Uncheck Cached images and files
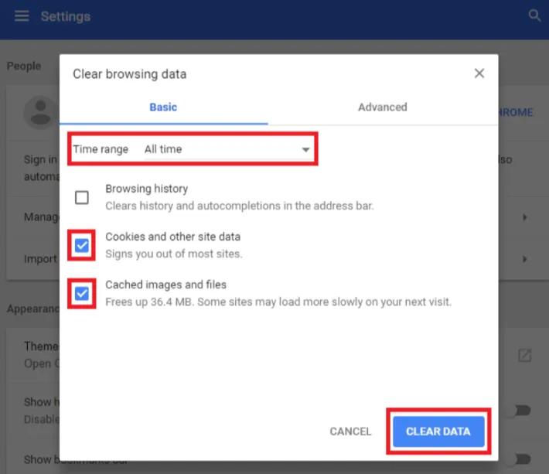The height and width of the screenshot is (474, 549). point(82,293)
